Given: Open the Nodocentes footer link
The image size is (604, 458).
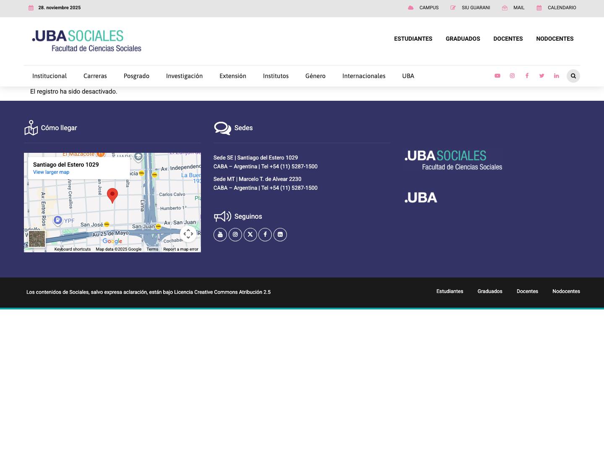Looking at the screenshot, I should tap(566, 291).
